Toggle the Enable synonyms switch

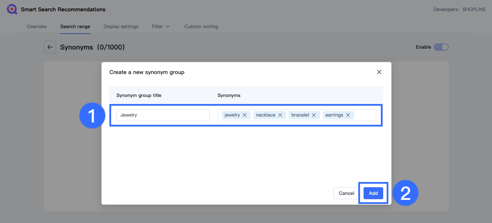tap(441, 47)
